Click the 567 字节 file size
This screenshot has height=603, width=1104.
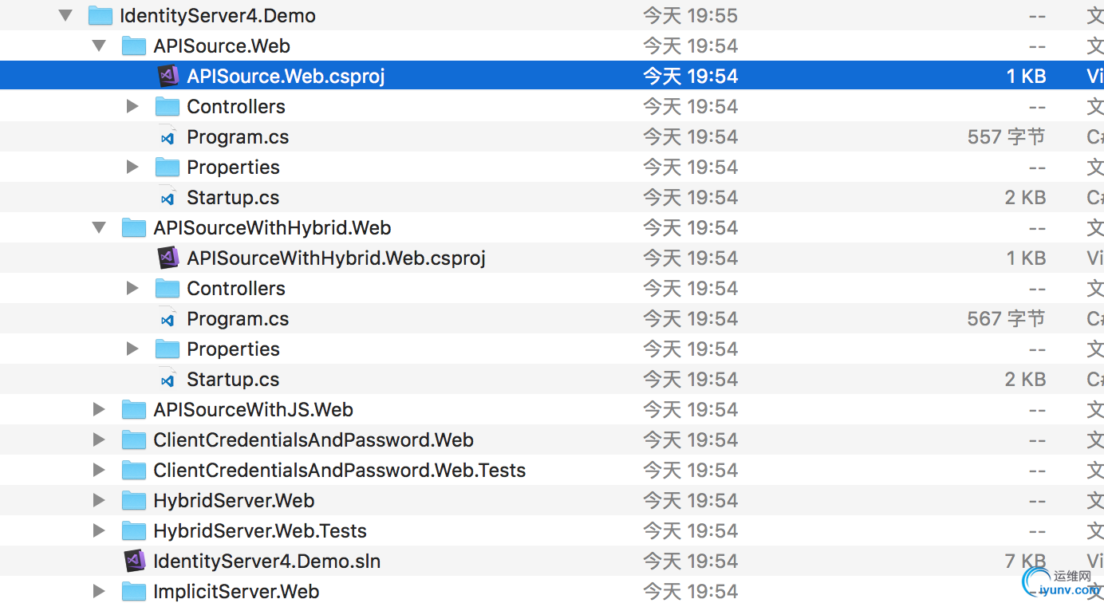click(x=1006, y=319)
